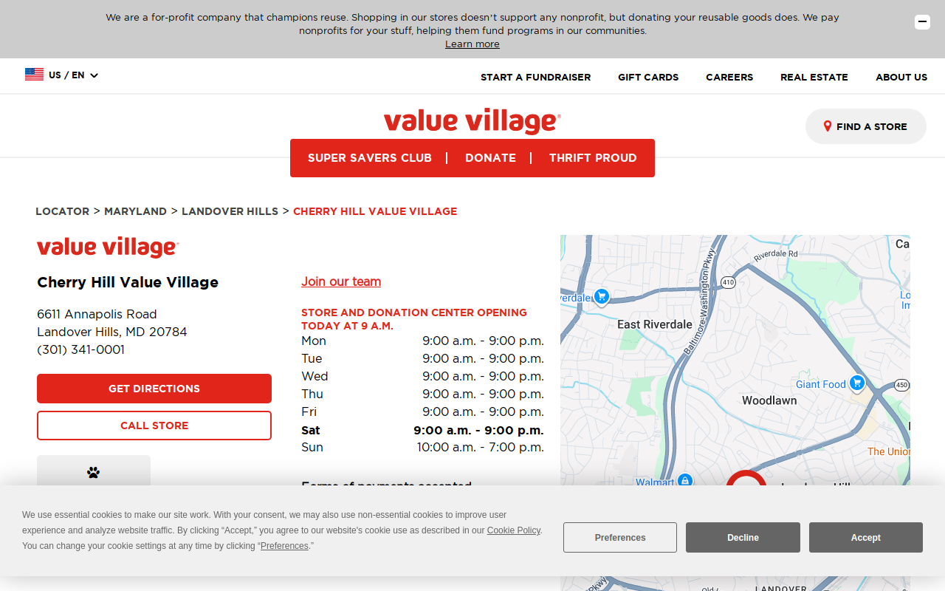Collapse the top announcement banner
This screenshot has width=945, height=591.
[922, 22]
